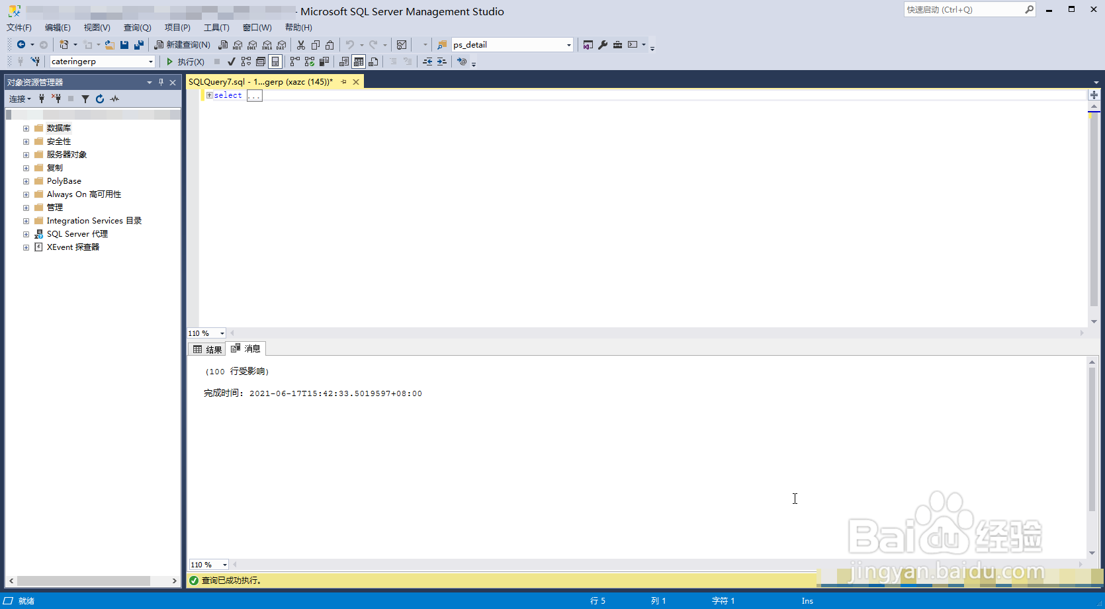Open the 窗口(W) Window menu
The height and width of the screenshot is (609, 1105).
[257, 27]
